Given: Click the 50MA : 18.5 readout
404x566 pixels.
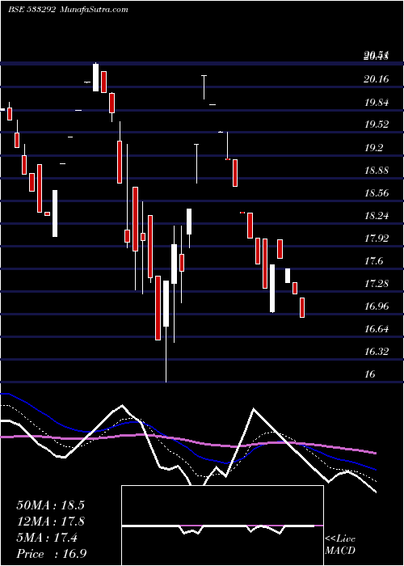Looking at the screenshot, I should (50, 505).
